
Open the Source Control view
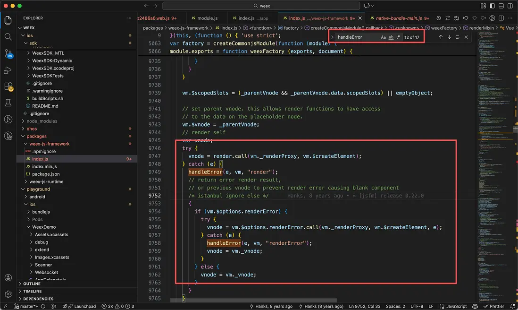pyautogui.click(x=8, y=53)
